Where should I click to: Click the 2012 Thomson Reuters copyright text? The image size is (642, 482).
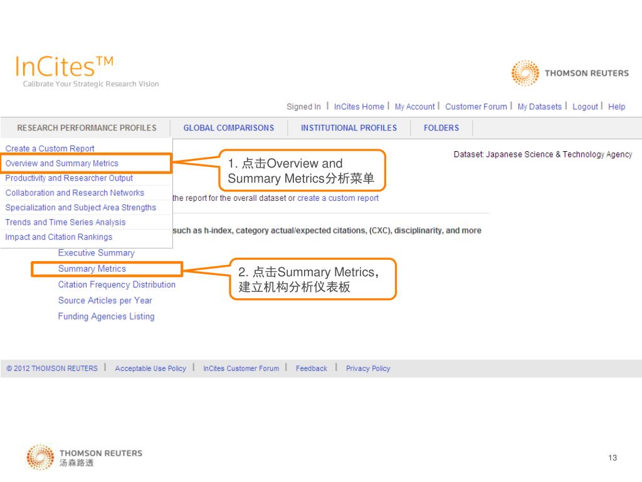pos(52,368)
